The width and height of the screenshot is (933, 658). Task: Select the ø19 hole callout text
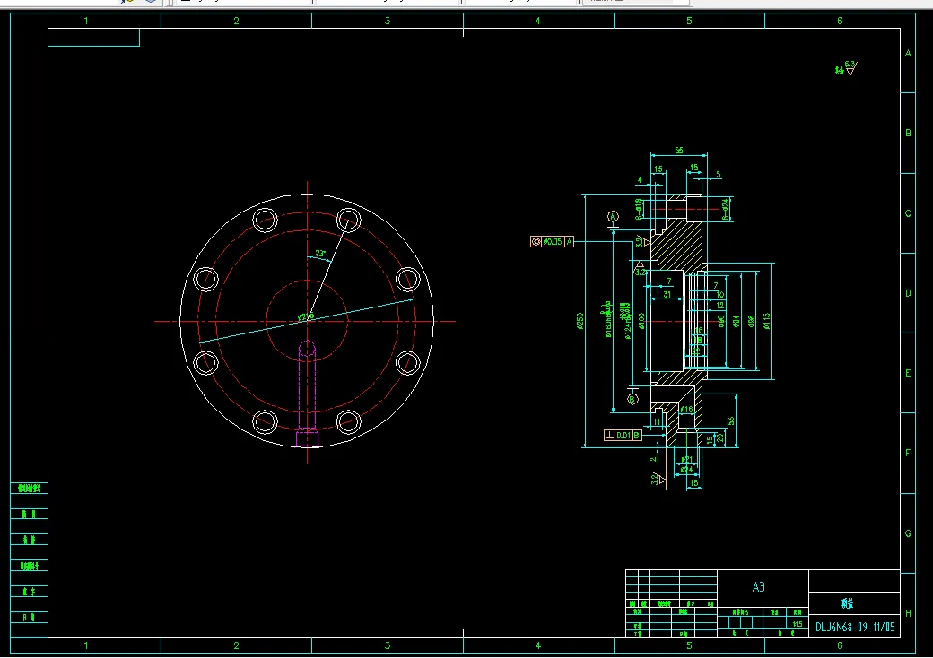[x=639, y=209]
